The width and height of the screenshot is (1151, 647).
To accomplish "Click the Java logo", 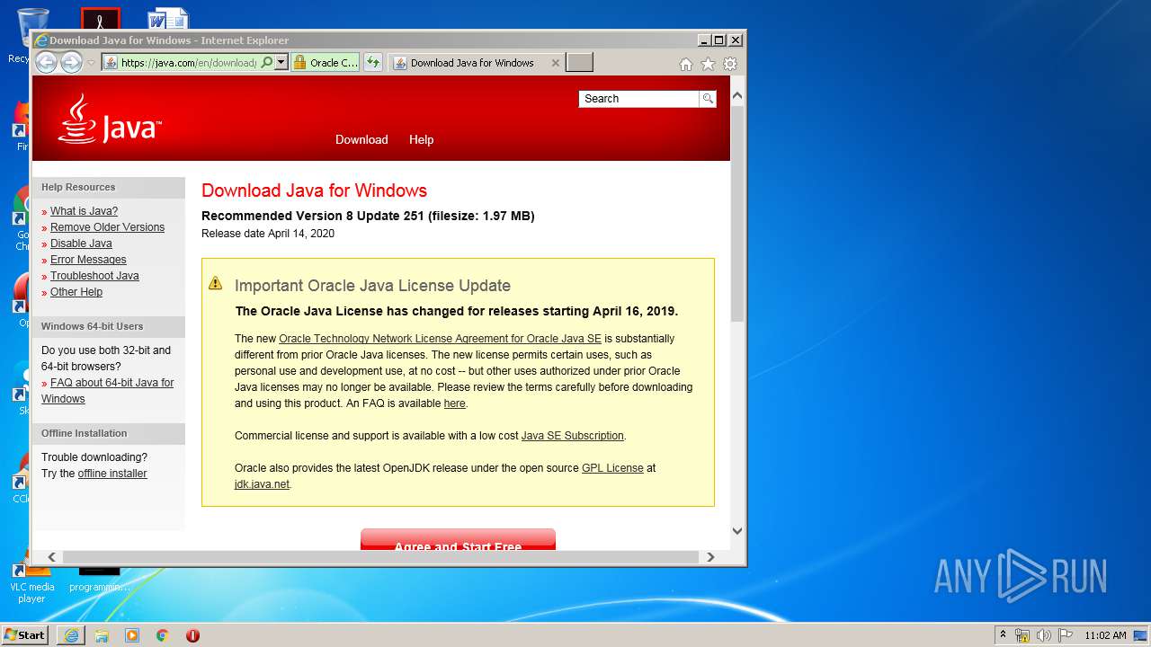I will (x=110, y=119).
